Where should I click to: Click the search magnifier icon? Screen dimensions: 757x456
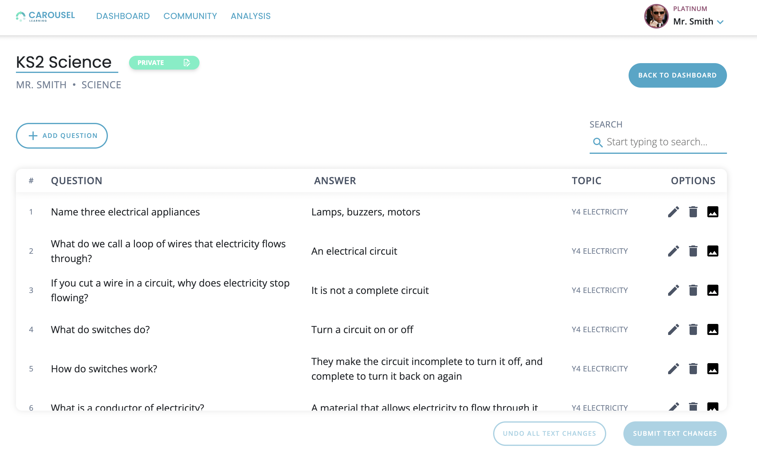pos(597,142)
